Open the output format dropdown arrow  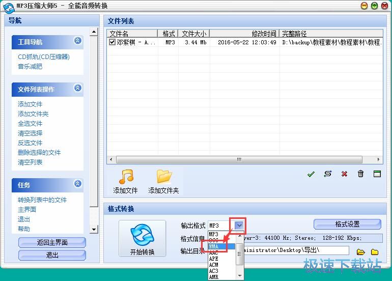click(239, 226)
